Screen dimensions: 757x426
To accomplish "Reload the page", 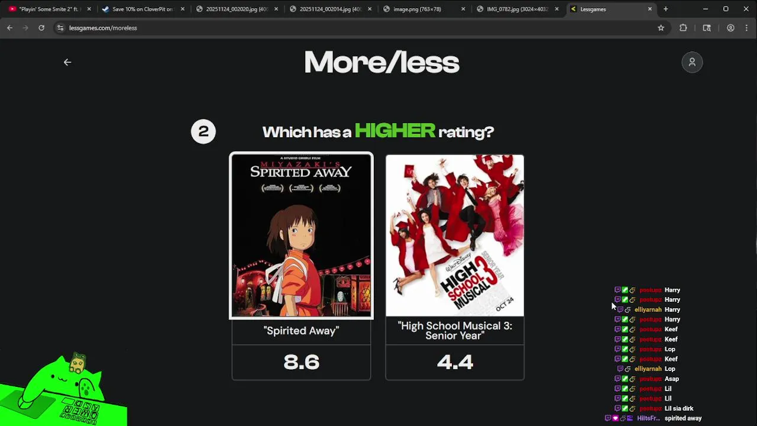I will point(41,28).
